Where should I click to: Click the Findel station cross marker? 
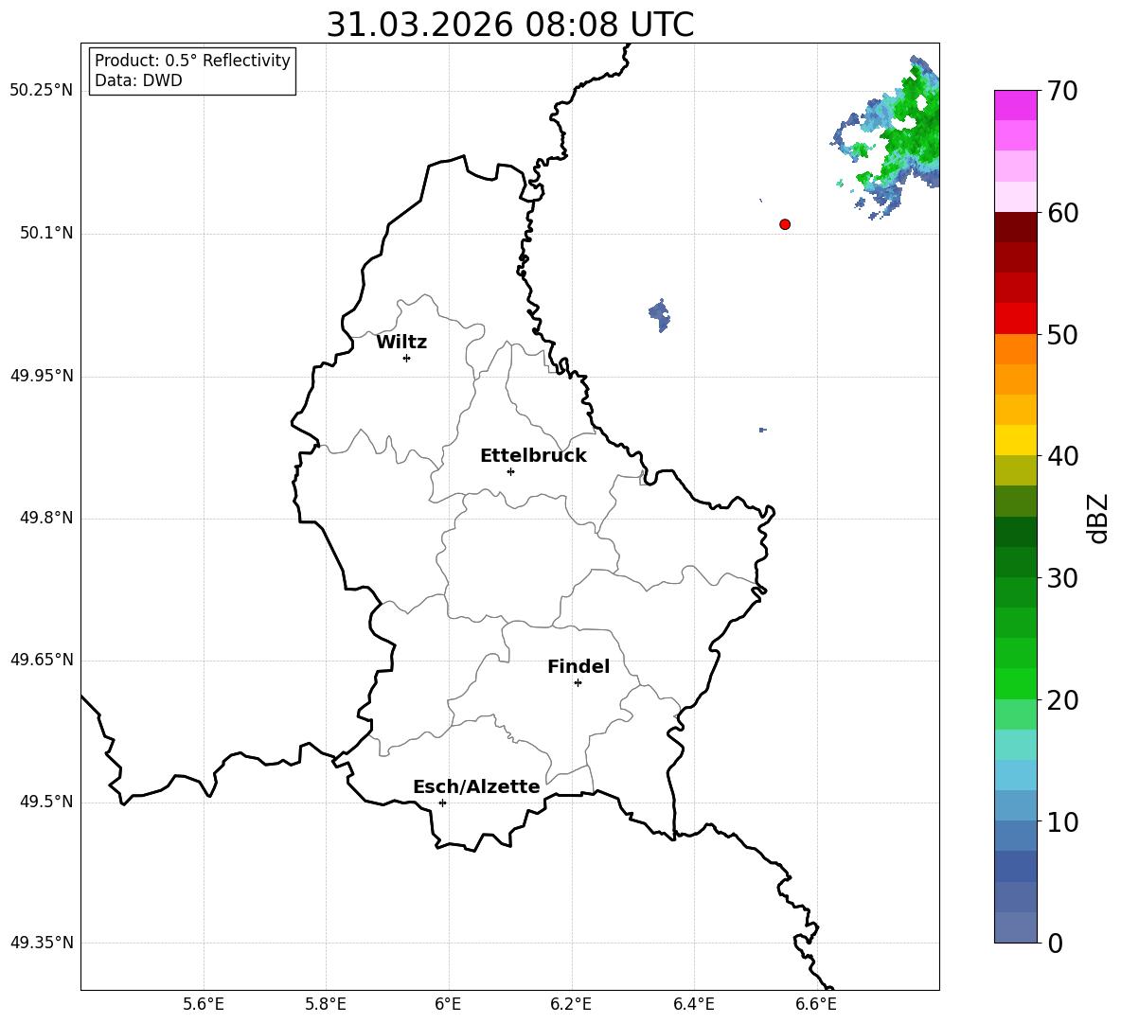coord(578,683)
